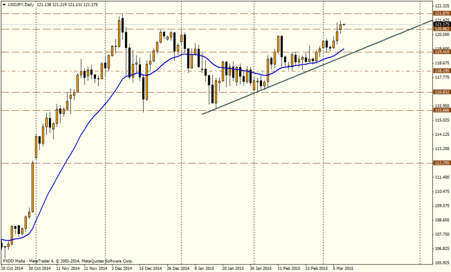
Task: Select the 115.666 support level label
Action: coord(441,110)
